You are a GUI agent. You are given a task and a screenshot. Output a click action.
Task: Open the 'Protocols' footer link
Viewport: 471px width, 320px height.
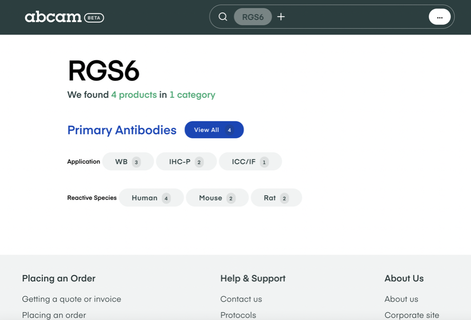238,315
